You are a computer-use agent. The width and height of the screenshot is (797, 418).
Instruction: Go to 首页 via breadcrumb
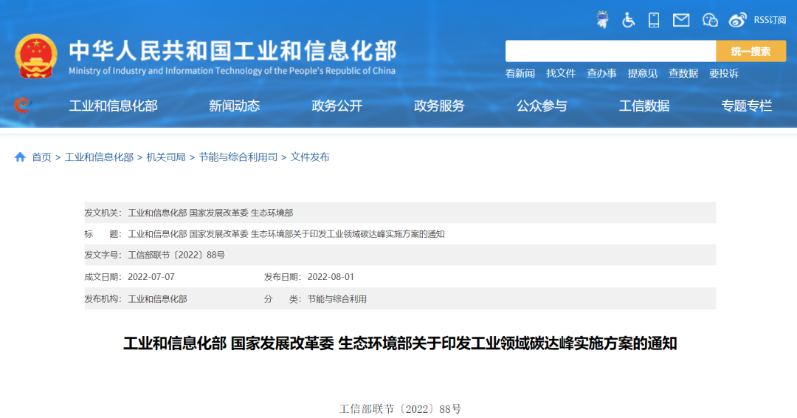41,157
